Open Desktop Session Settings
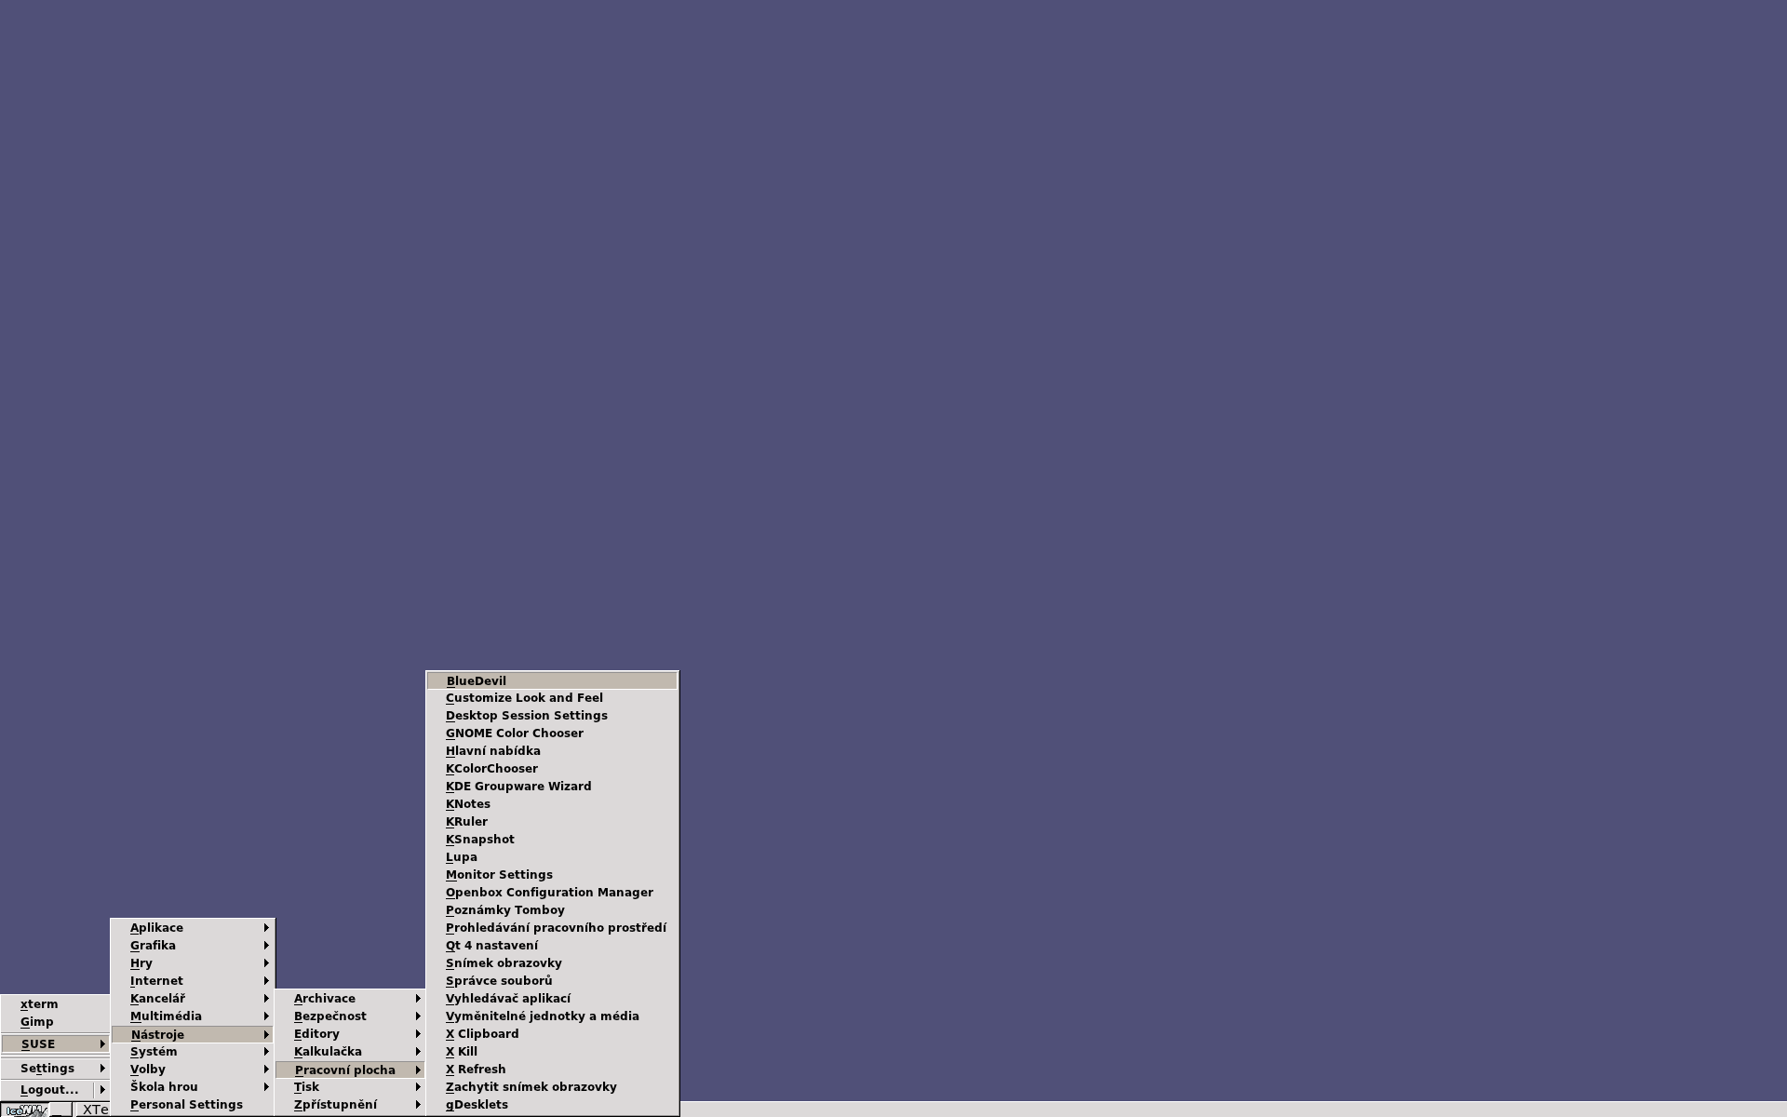This screenshot has height=1117, width=1787. point(552,716)
